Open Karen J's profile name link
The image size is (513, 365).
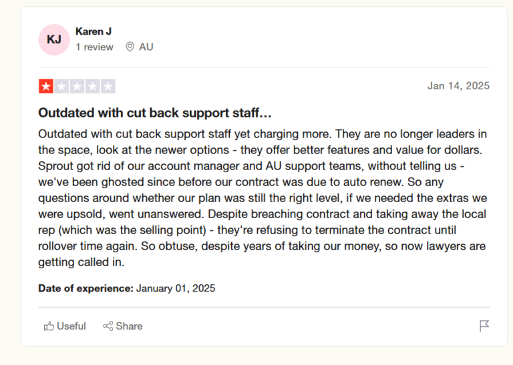pos(94,31)
